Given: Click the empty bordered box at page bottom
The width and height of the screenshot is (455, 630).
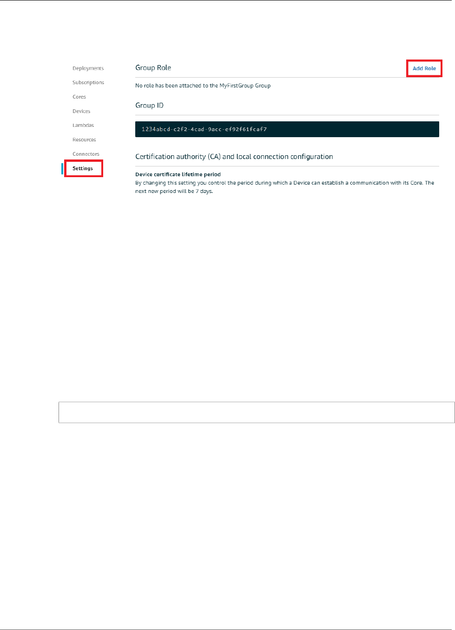Looking at the screenshot, I should click(257, 412).
